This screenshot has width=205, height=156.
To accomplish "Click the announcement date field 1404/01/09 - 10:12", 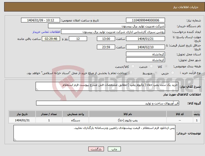I will point(41,20).
